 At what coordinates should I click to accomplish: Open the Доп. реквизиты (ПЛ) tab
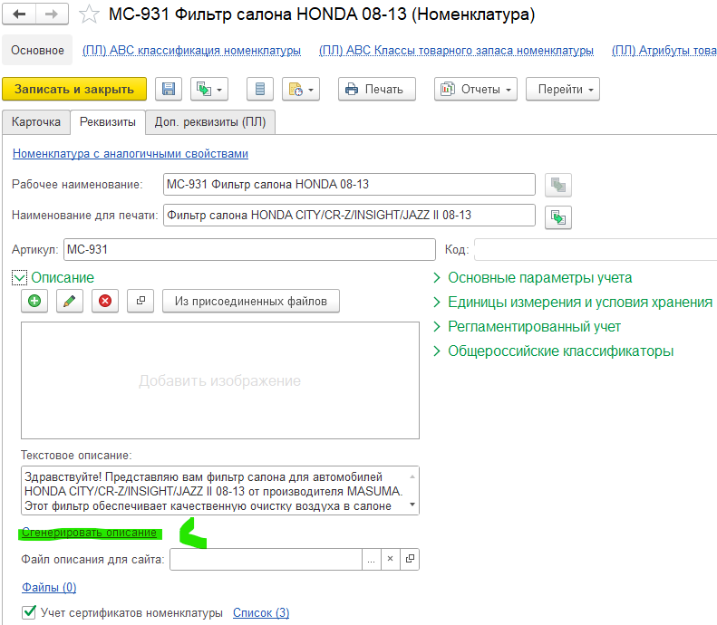210,122
